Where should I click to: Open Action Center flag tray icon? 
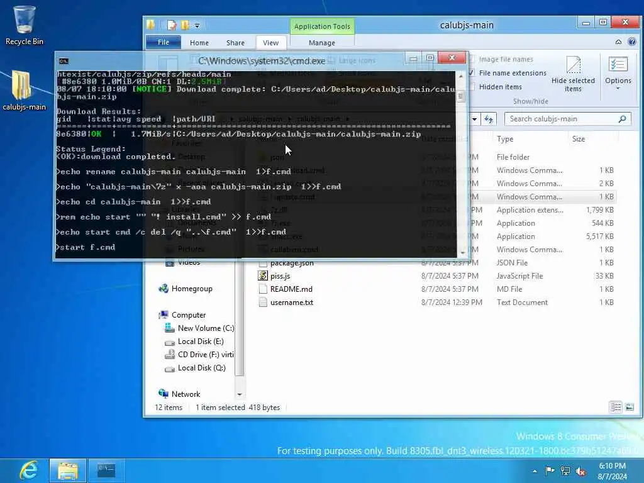click(550, 470)
